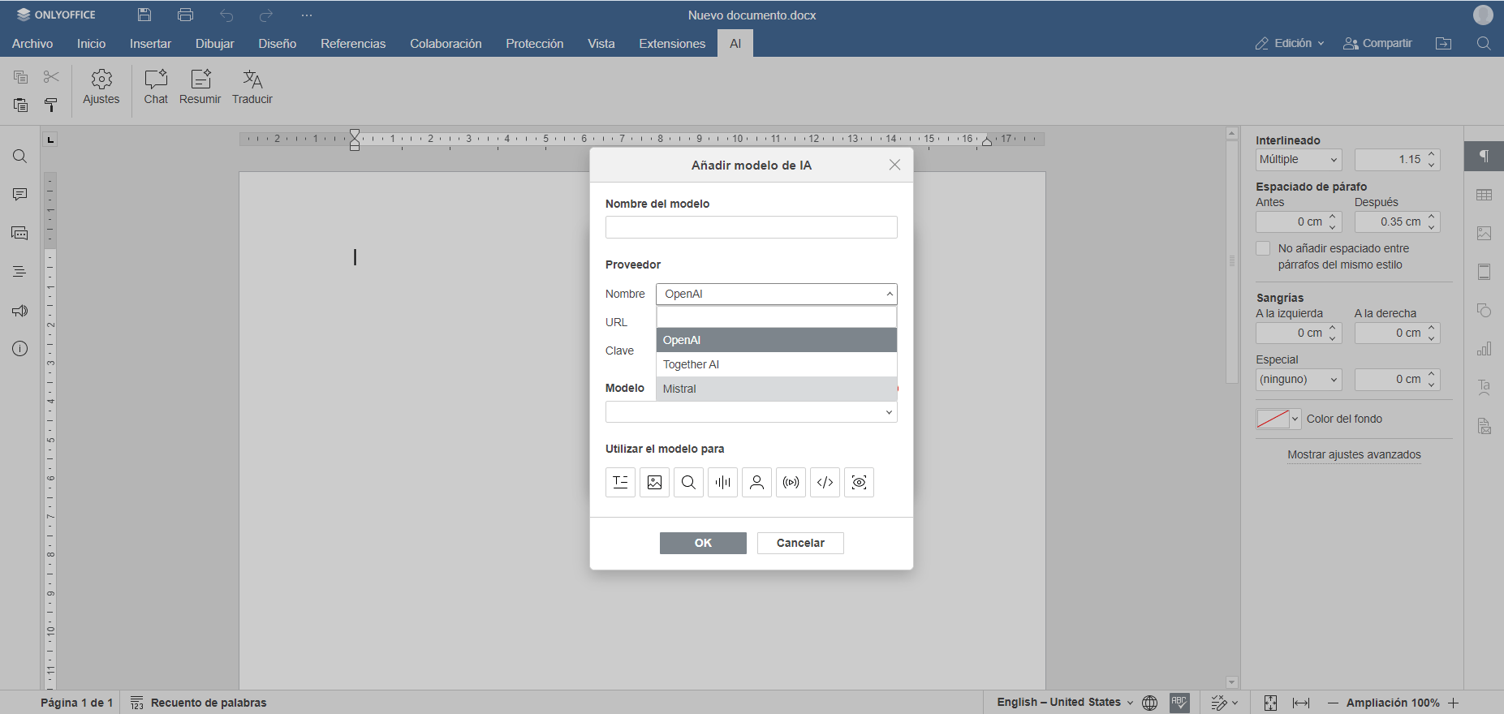Screen dimensions: 1504x714
Task: Open the headings navigation panel icon
Action: 20,272
